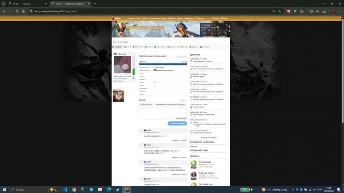Select the 'Профиль' profile tab
This screenshot has width=344, height=193.
117,47
